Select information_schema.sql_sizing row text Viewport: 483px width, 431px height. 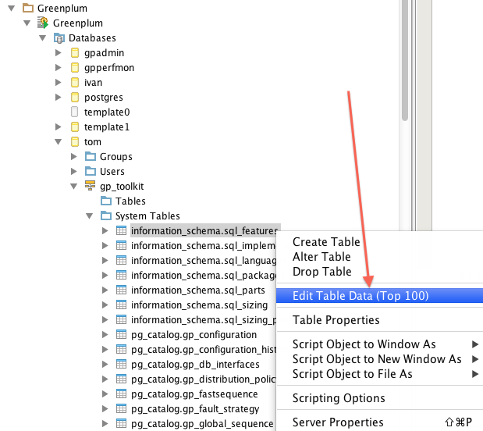(199, 305)
